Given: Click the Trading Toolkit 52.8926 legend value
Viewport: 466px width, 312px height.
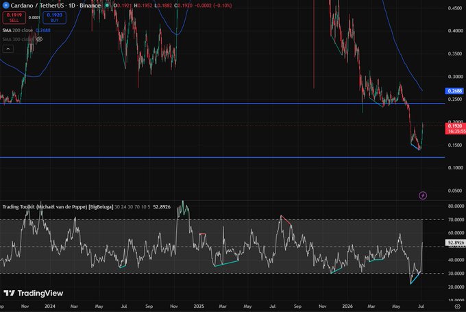Looking at the screenshot, I should [162, 206].
